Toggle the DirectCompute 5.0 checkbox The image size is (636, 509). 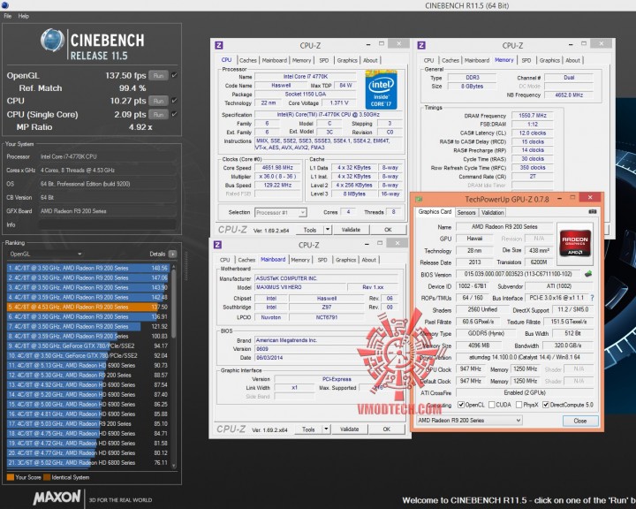(546, 405)
